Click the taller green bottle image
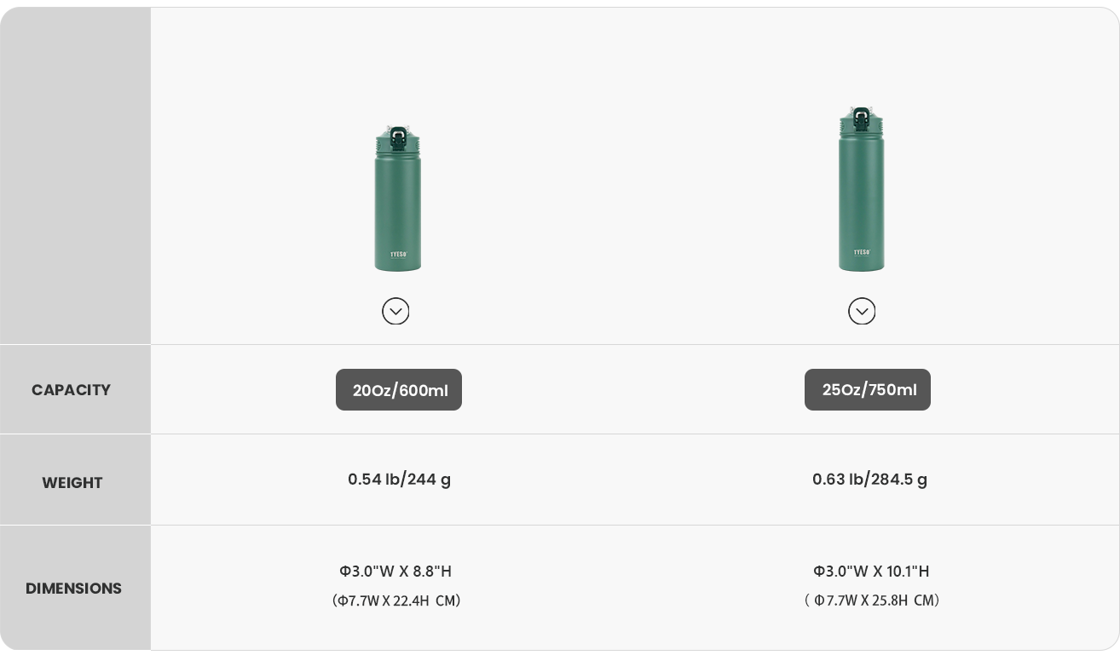The image size is (1120, 655). coord(861,200)
